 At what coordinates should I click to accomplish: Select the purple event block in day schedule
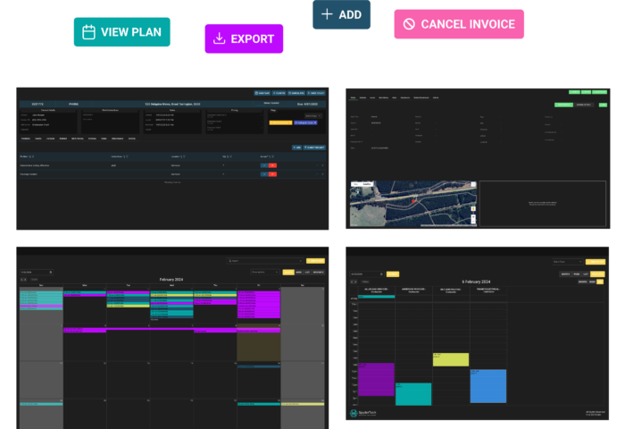(x=376, y=379)
